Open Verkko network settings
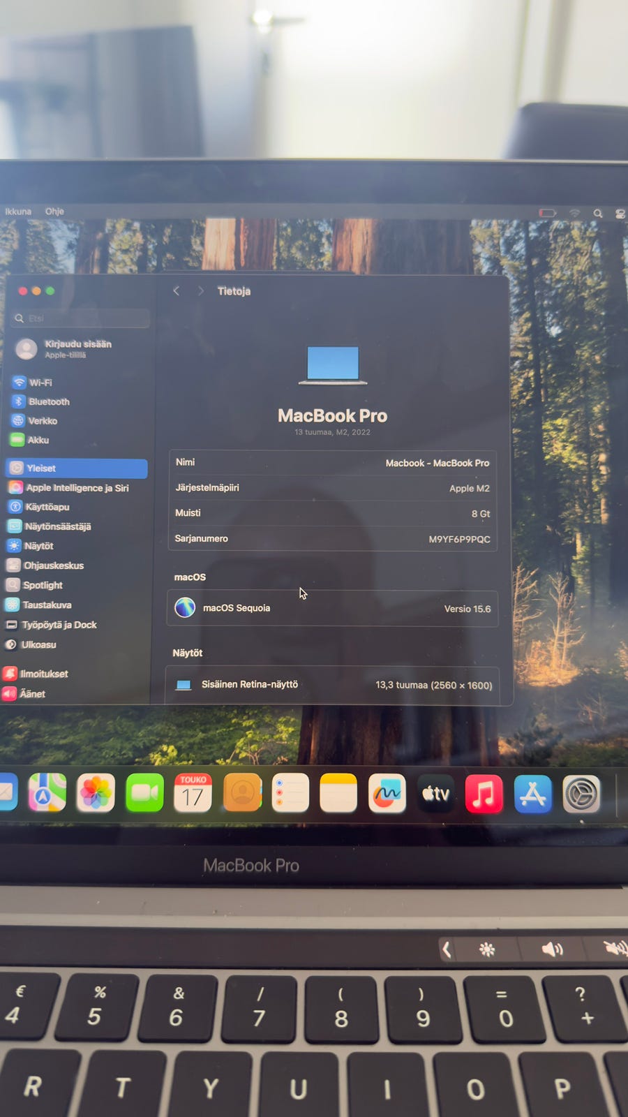This screenshot has width=628, height=1117. (x=35, y=421)
